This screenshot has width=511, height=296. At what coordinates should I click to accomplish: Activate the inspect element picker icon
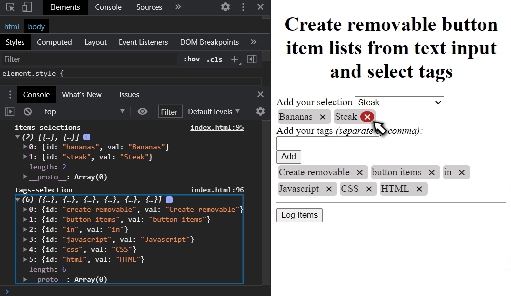pyautogui.click(x=10, y=7)
